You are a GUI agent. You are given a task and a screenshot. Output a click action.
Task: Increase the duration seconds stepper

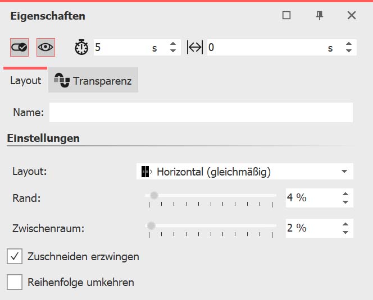tap(172, 44)
